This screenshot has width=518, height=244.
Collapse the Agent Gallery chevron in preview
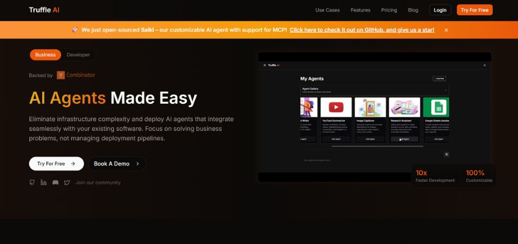[446, 90]
